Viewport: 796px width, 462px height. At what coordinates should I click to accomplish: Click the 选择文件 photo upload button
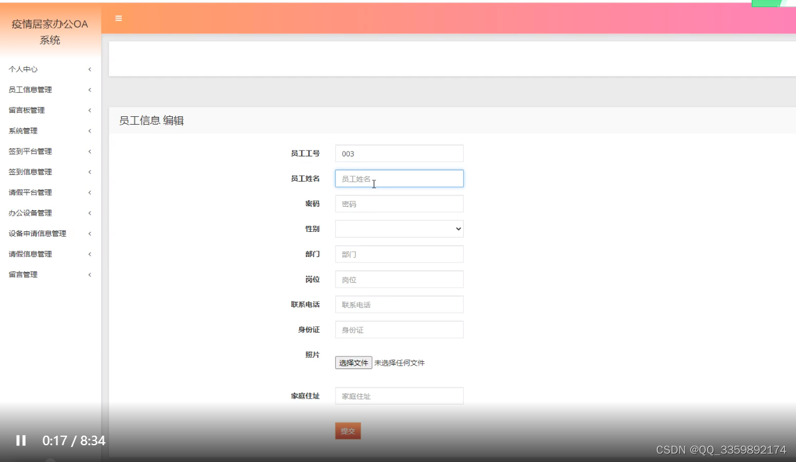pos(353,363)
